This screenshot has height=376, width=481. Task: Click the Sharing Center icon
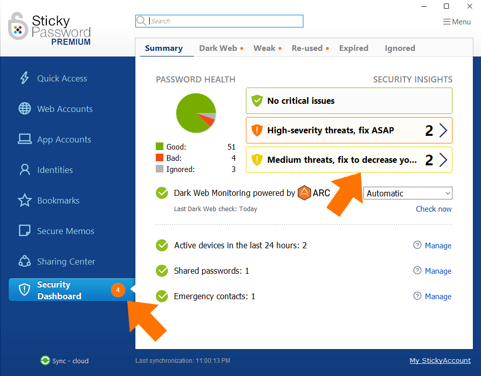(x=24, y=262)
